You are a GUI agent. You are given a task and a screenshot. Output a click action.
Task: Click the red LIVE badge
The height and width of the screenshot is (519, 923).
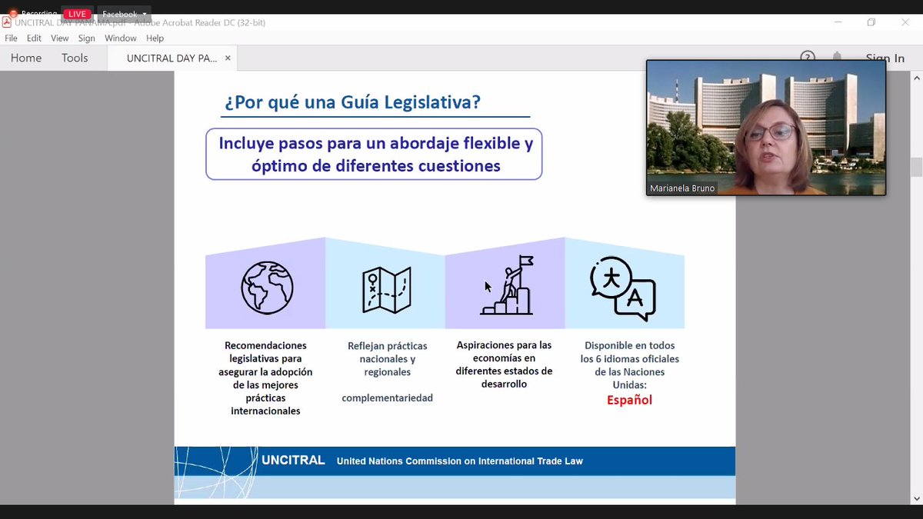click(77, 14)
